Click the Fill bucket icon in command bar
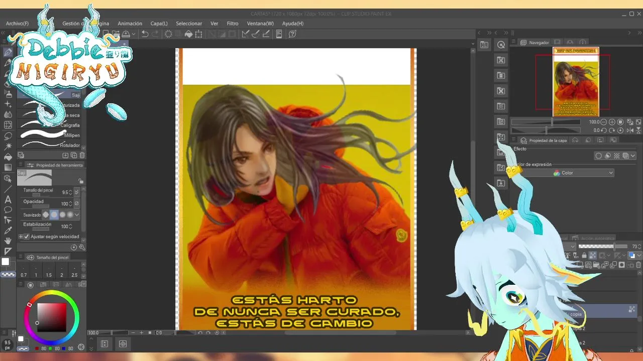This screenshot has height=361, width=643. tap(188, 34)
